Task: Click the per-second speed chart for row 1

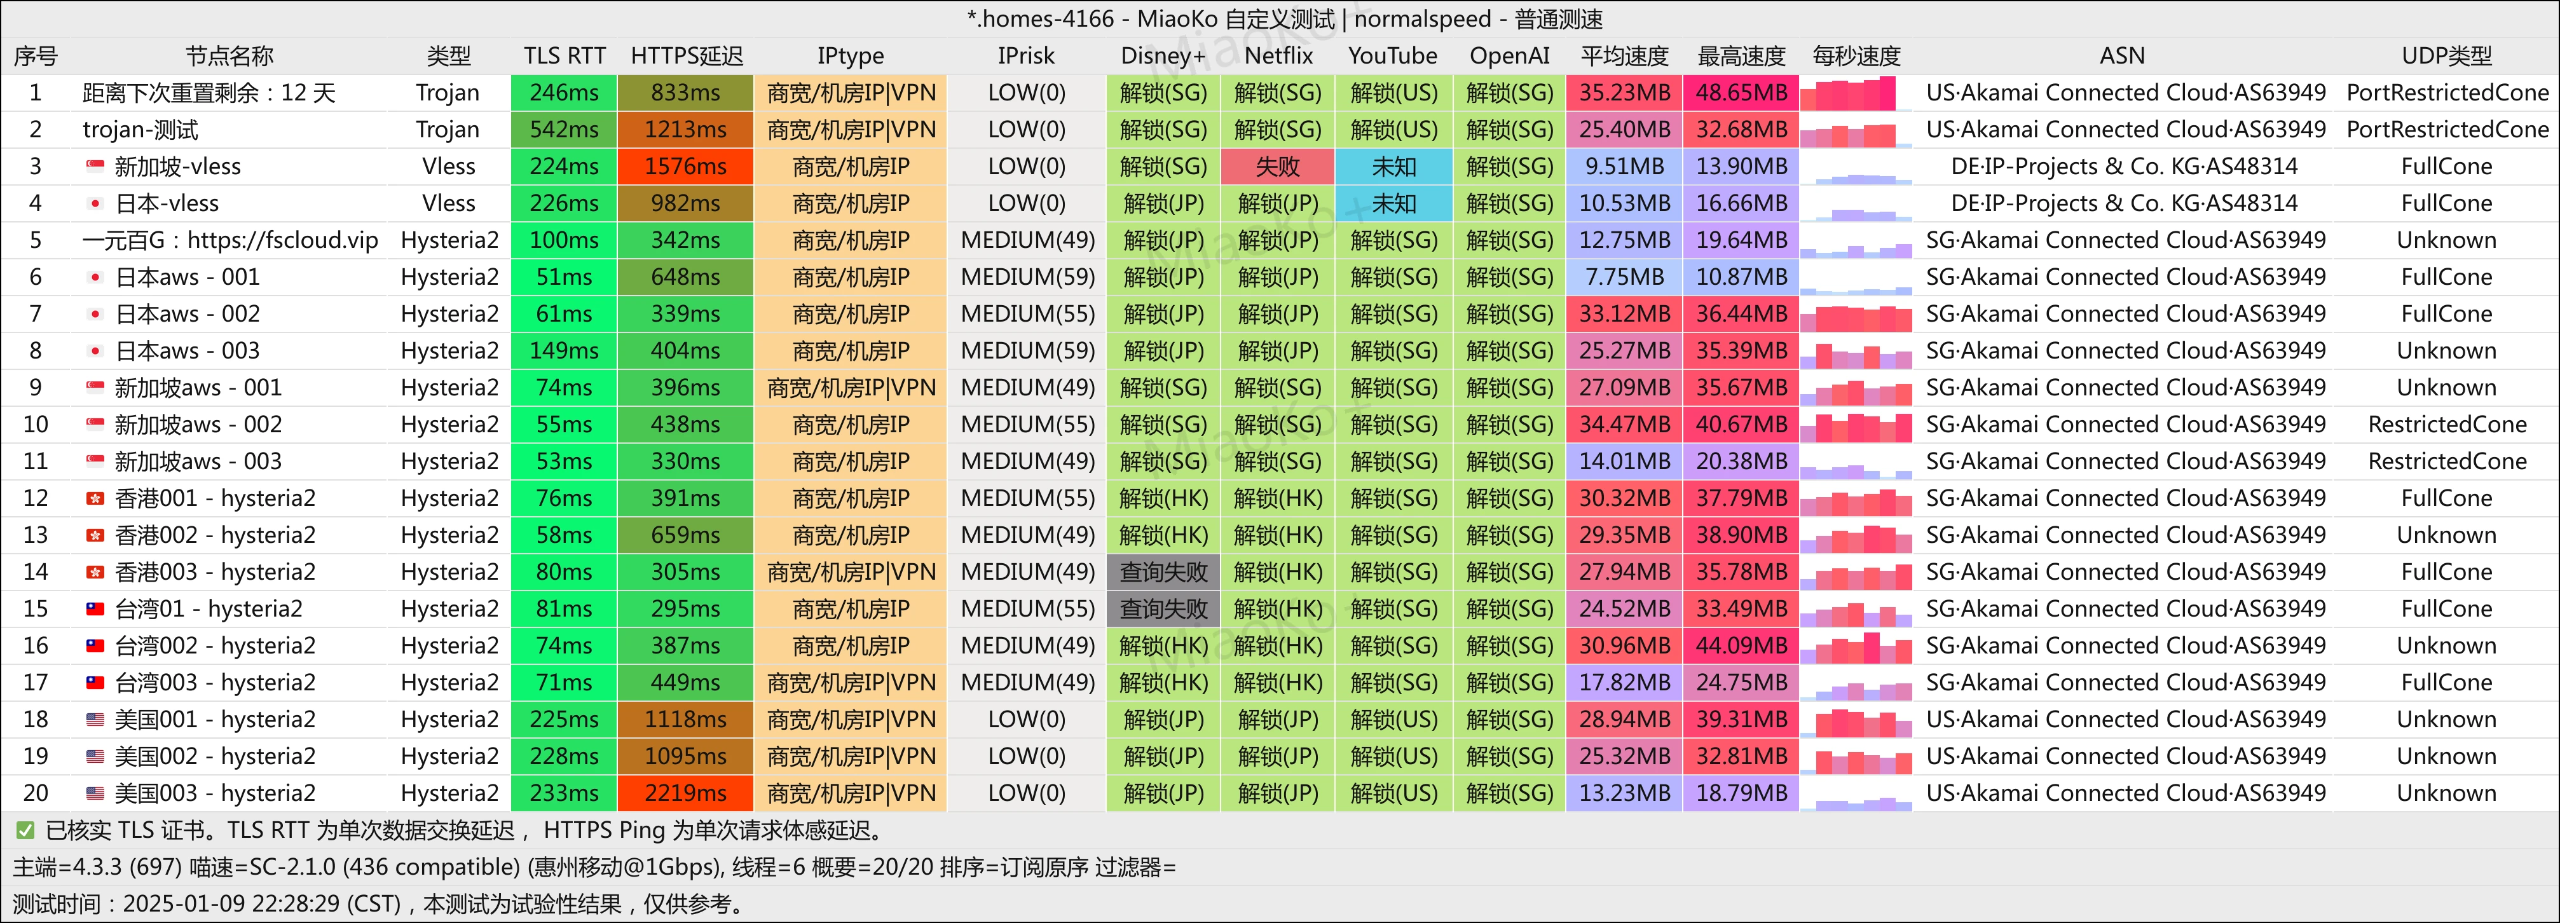Action: coord(1856,92)
